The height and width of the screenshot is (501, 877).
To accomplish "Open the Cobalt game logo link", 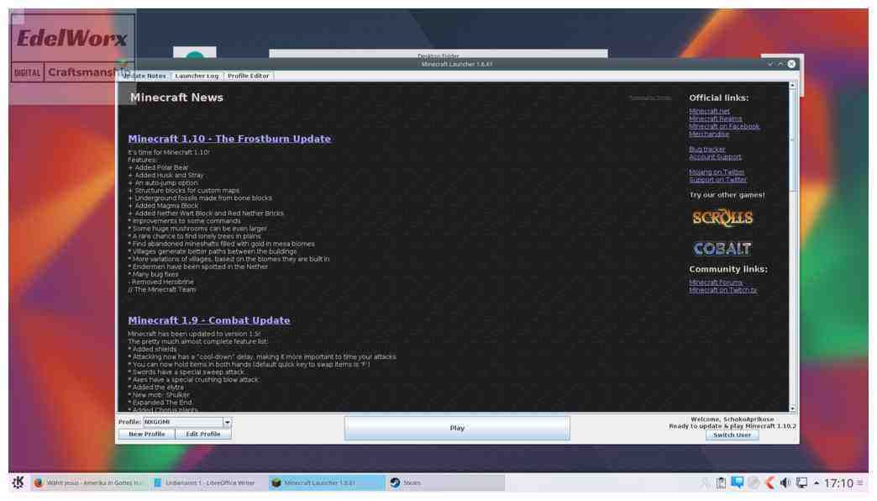I will (x=722, y=248).
